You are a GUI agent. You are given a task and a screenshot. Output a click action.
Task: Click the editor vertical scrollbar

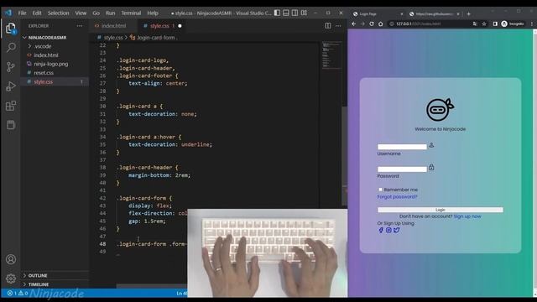(x=345, y=156)
